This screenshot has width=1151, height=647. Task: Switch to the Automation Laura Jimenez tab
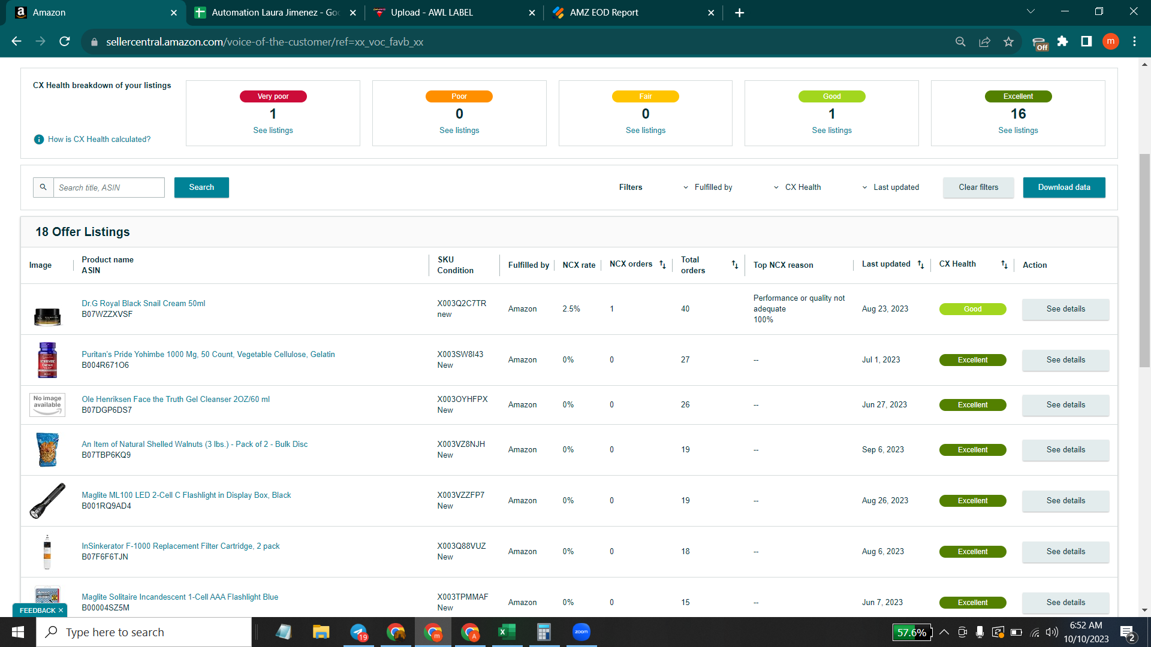pyautogui.click(x=276, y=13)
